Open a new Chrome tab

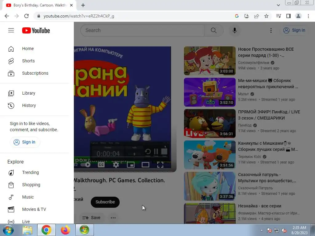click(83, 5)
